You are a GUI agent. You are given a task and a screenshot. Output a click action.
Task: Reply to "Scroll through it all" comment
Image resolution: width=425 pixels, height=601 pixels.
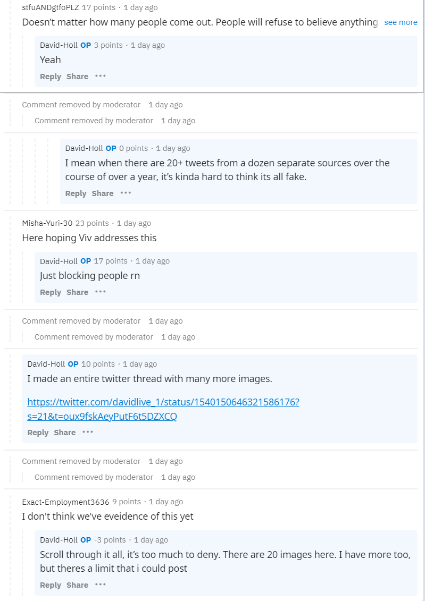coord(51,585)
